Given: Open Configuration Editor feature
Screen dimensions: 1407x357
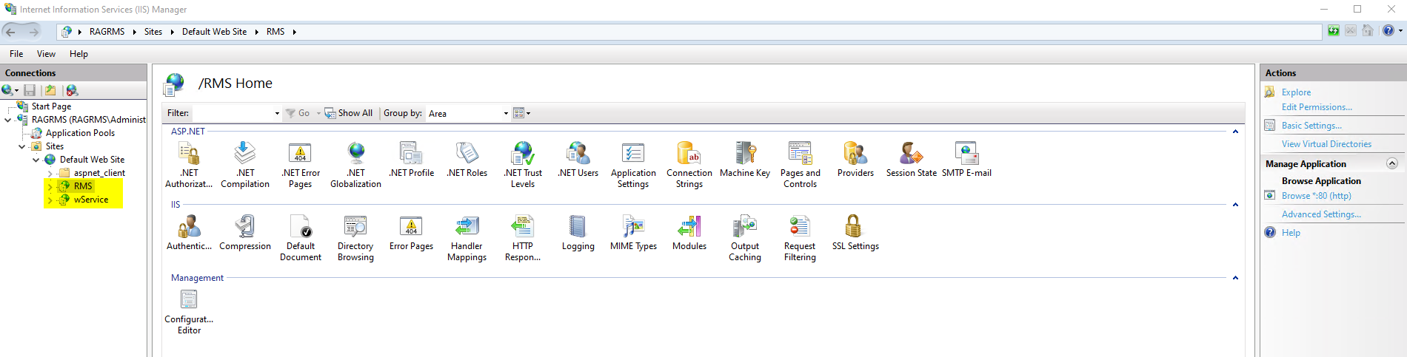Looking at the screenshot, I should [189, 311].
